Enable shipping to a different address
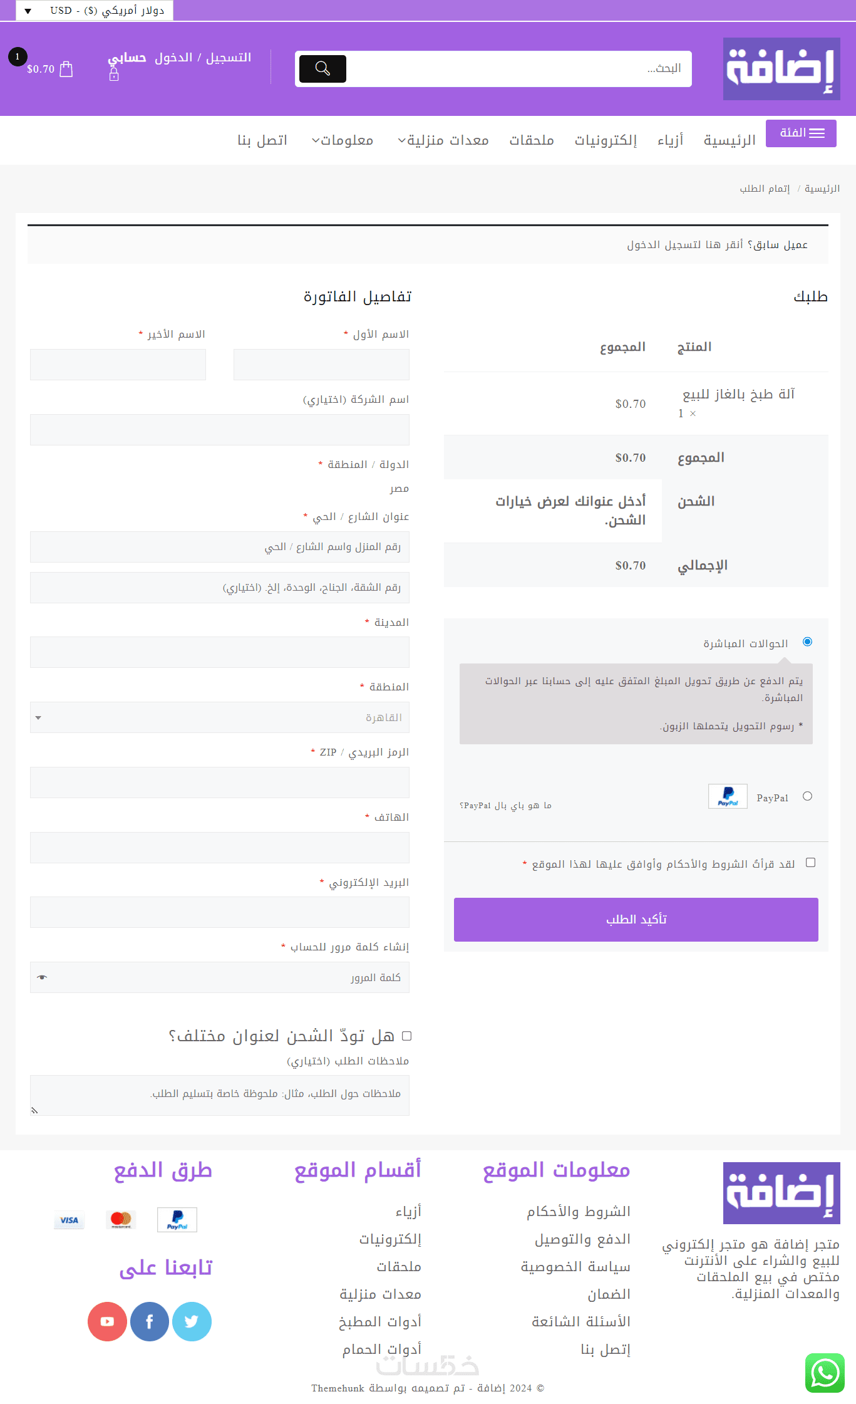Viewport: 856px width, 1404px height. (406, 1036)
